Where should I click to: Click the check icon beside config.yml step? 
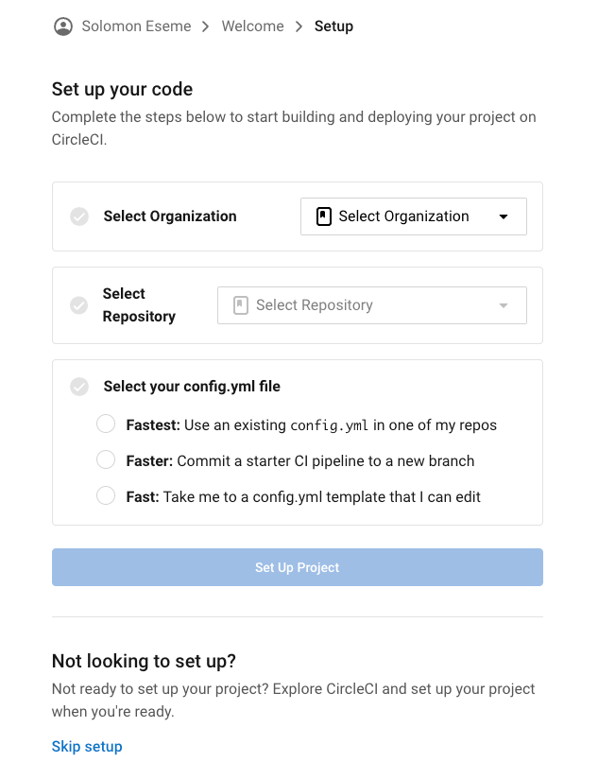click(x=79, y=386)
